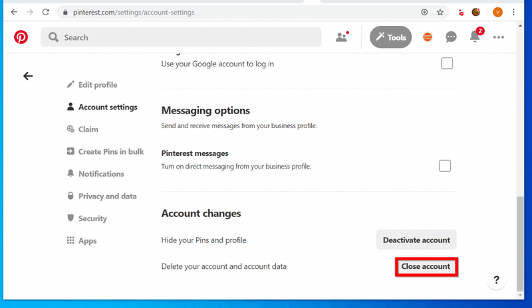Click the cookie extension icon in browser toolbar
Screen dimensions: 532x308
click(x=476, y=12)
